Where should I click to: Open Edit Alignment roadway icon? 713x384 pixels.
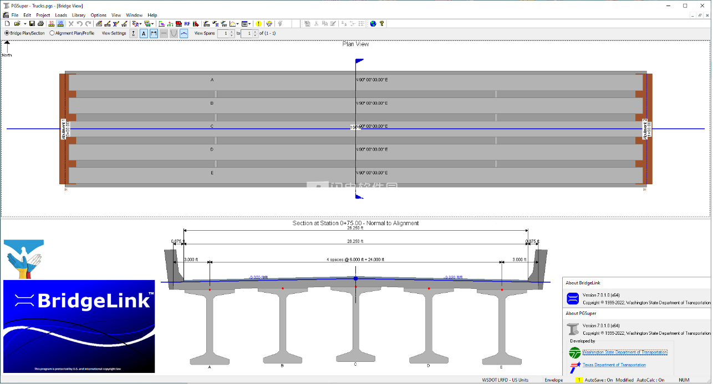[x=99, y=24]
